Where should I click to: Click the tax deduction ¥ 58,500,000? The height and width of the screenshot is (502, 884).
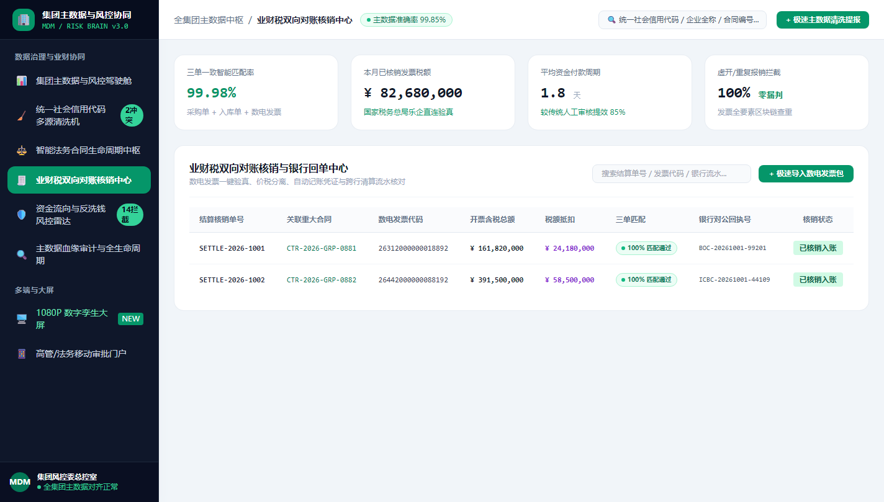tap(569, 280)
